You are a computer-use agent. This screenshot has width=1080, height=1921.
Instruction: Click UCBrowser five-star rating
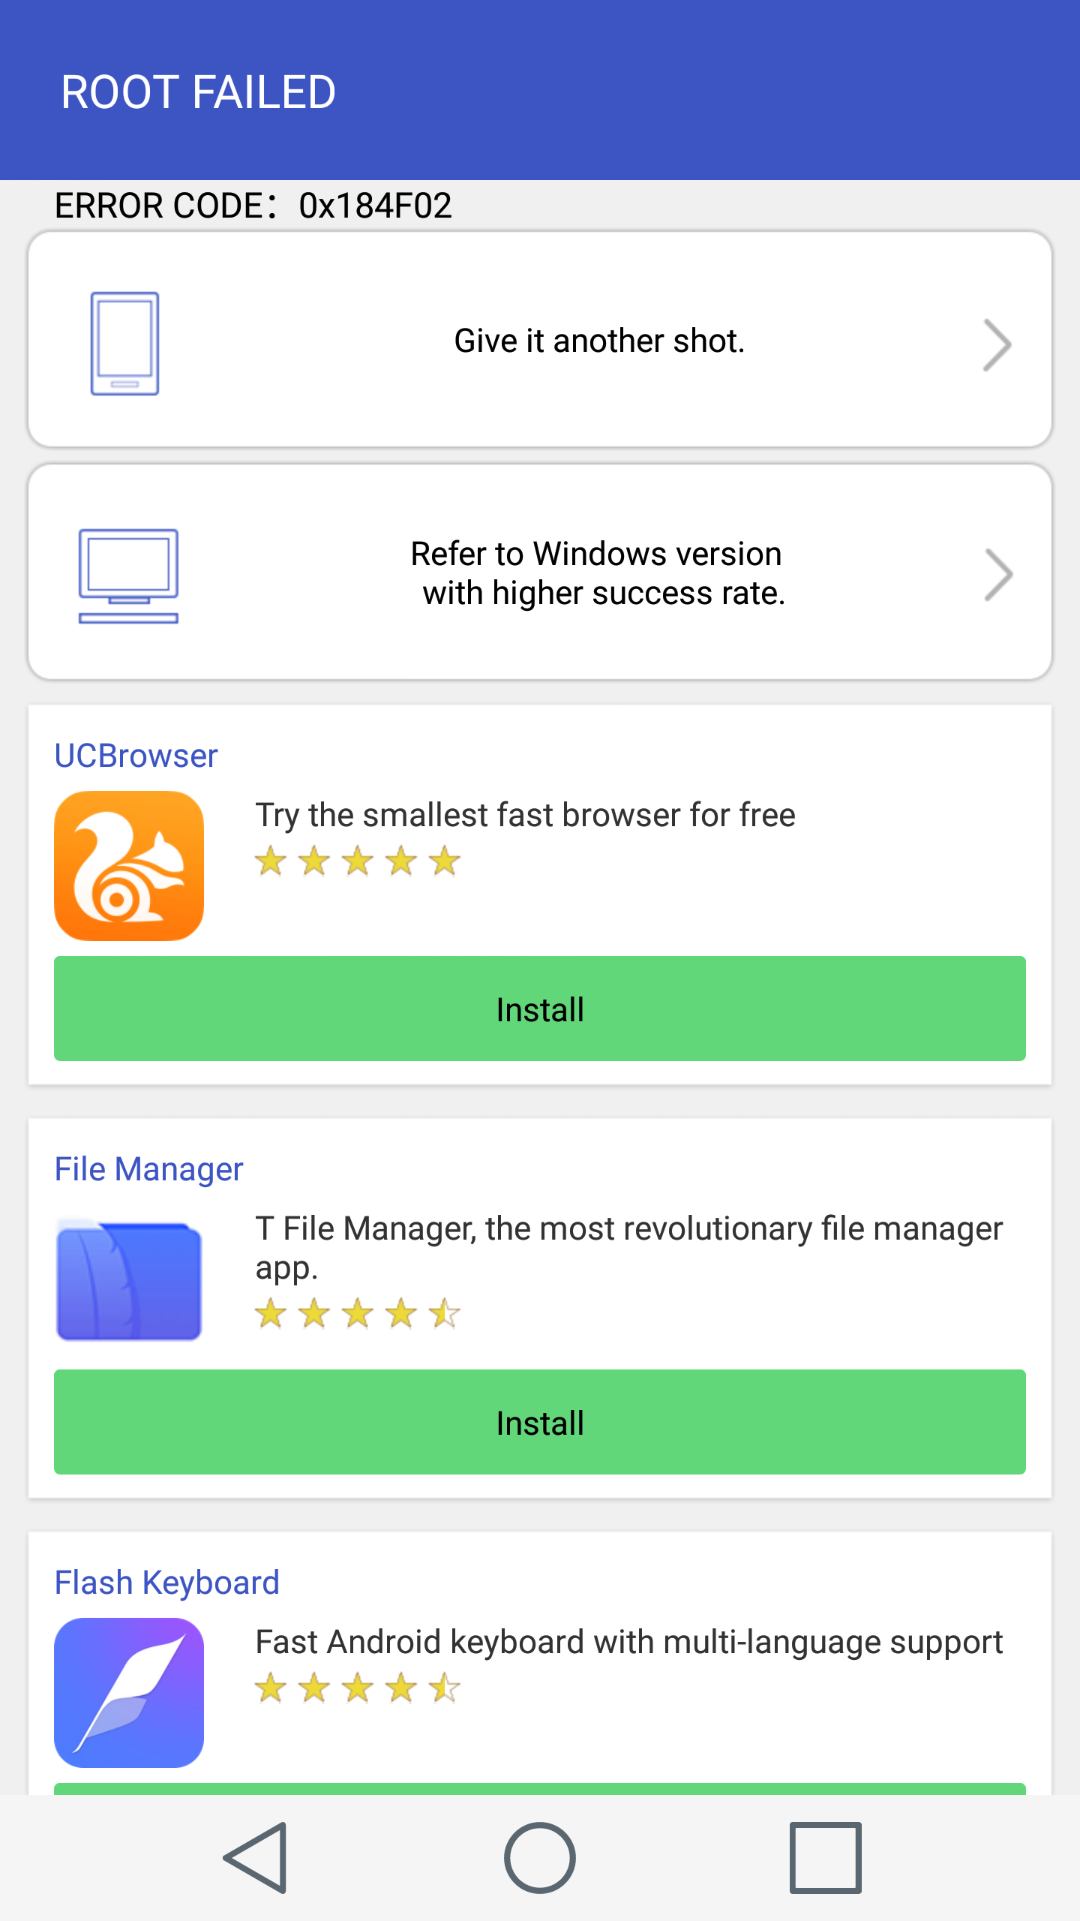tap(357, 861)
